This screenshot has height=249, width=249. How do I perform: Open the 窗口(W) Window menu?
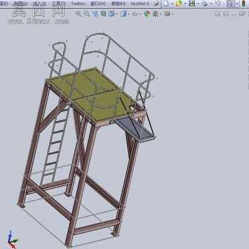[x=98, y=4]
